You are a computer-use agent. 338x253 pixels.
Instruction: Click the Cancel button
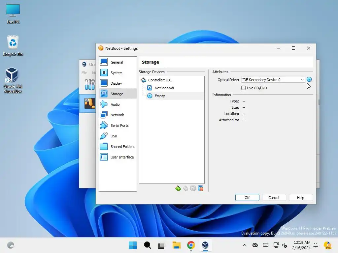(x=274, y=198)
